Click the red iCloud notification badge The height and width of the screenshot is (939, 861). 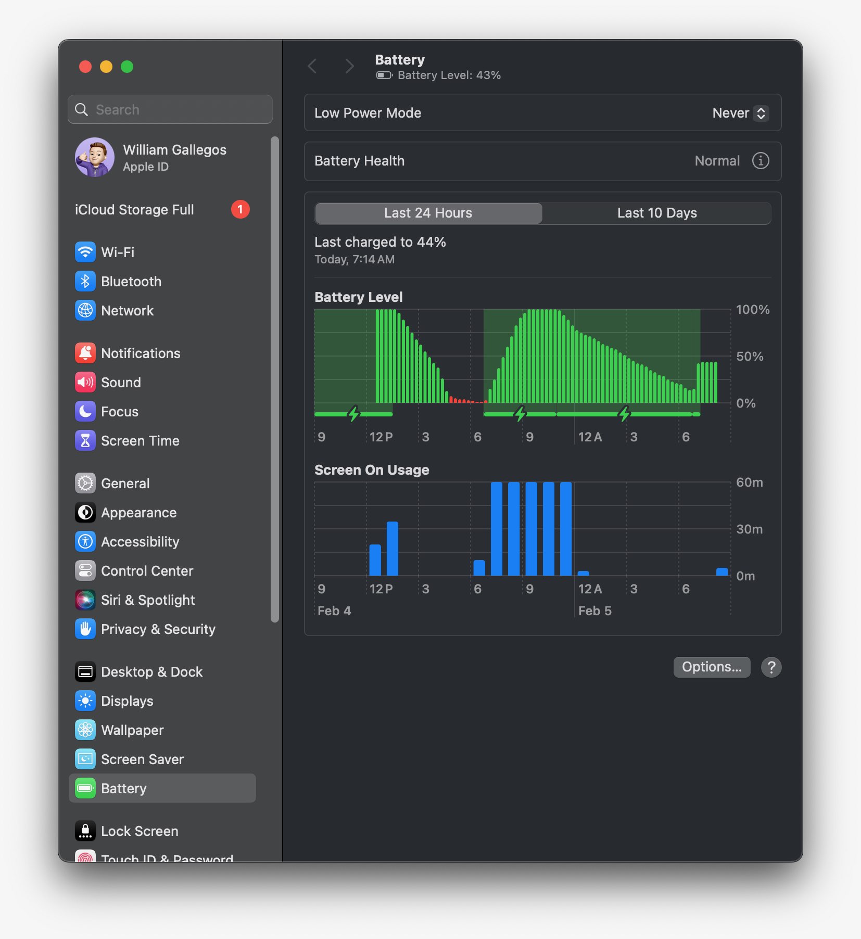[x=240, y=209]
